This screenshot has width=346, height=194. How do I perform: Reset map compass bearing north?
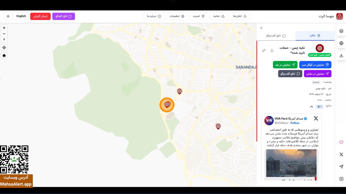tap(4, 40)
